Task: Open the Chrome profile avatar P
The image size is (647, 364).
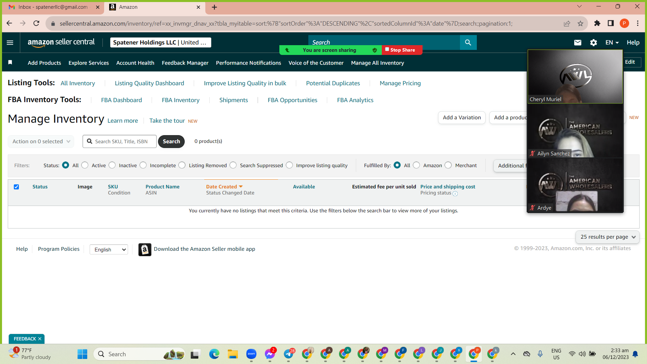Action: (624, 23)
